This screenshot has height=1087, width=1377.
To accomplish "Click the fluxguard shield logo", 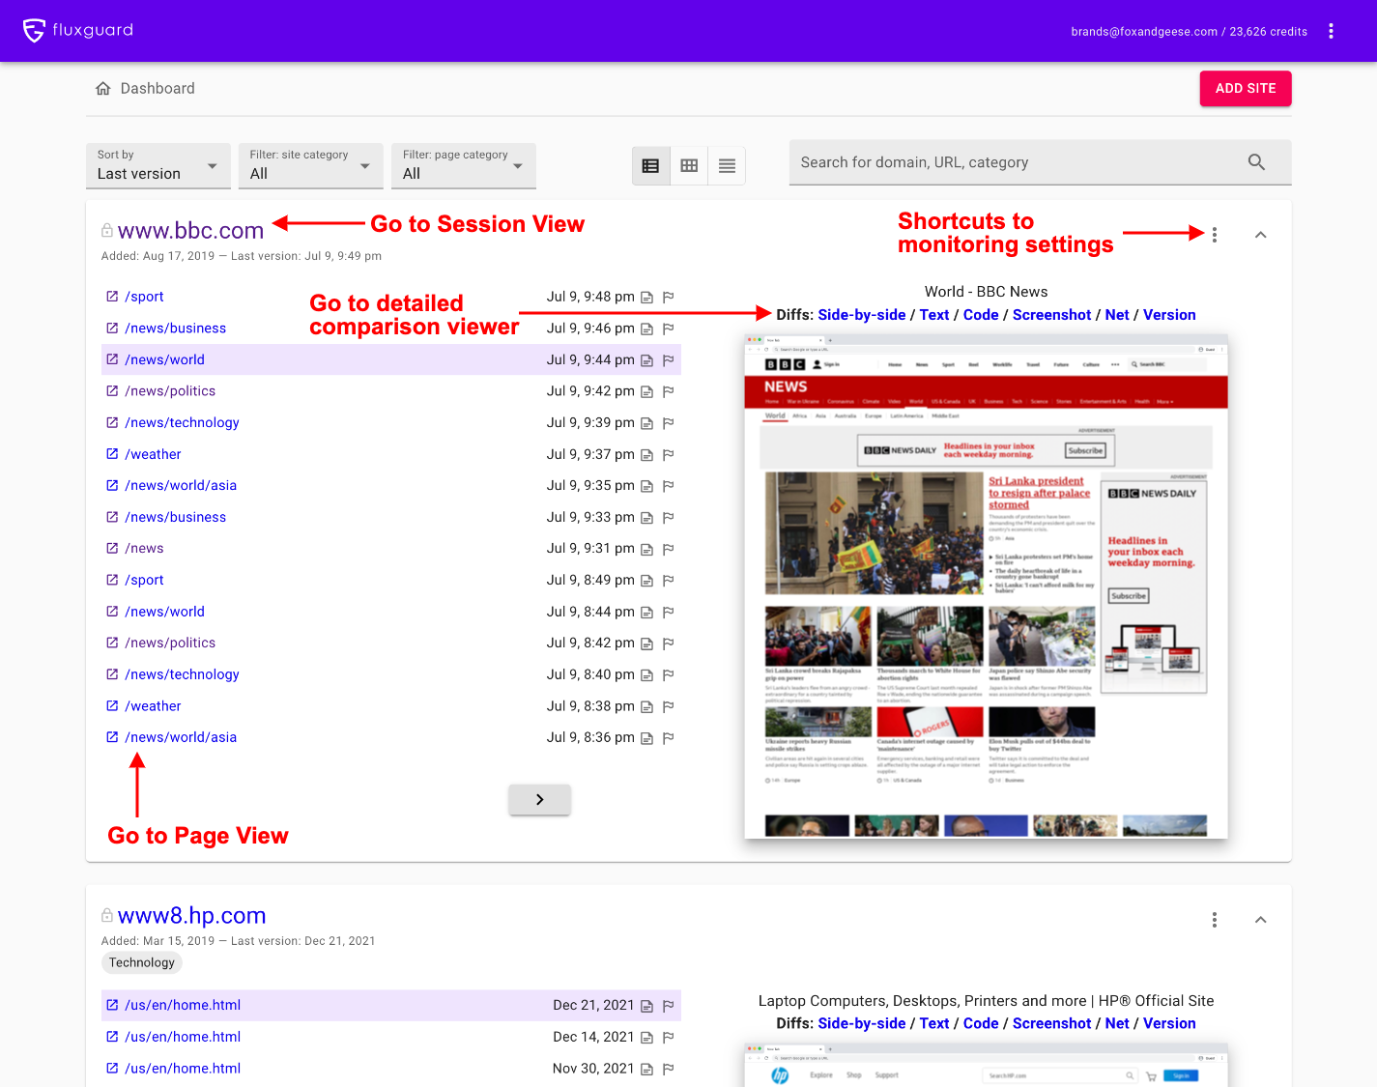I will (x=34, y=31).
